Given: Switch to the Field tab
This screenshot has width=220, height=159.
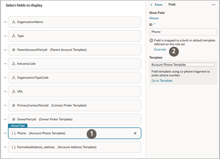Looking at the screenshot, I should tap(172, 5).
